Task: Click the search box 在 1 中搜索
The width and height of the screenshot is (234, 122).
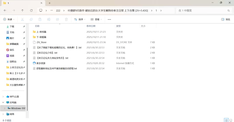Action: click(x=202, y=10)
